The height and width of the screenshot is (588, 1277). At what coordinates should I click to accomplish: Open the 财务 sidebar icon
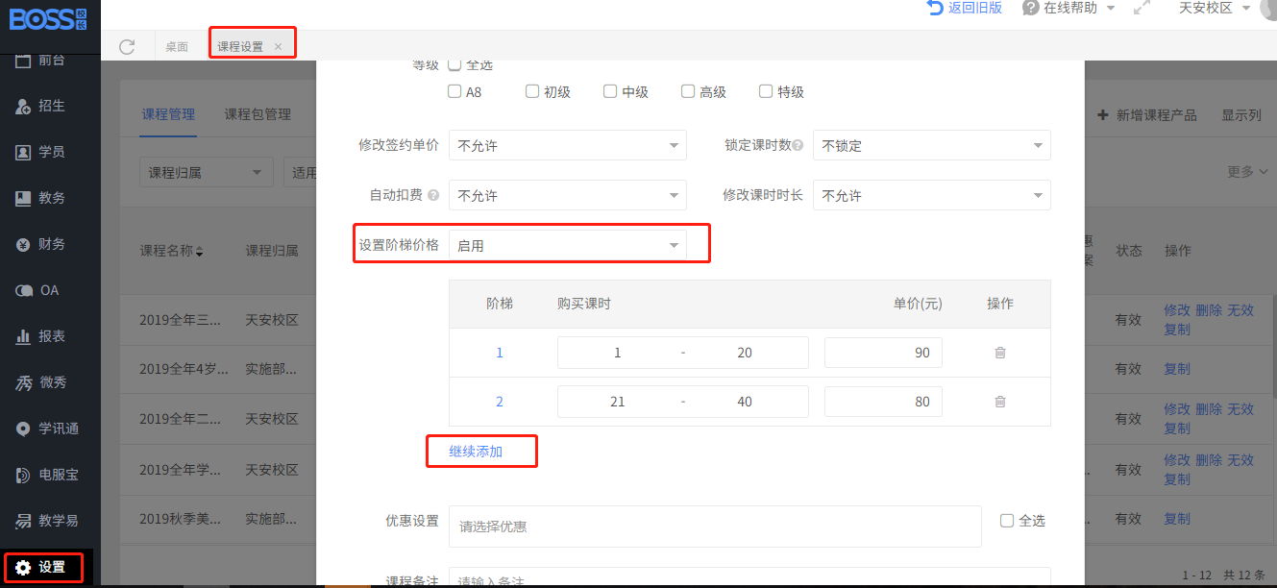point(24,244)
